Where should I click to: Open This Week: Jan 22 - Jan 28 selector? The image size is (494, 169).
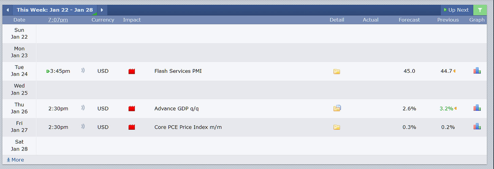pyautogui.click(x=55, y=10)
